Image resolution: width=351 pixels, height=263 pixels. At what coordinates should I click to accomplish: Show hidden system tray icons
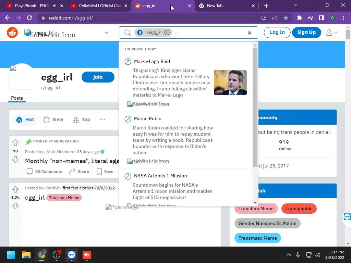click(x=289, y=255)
